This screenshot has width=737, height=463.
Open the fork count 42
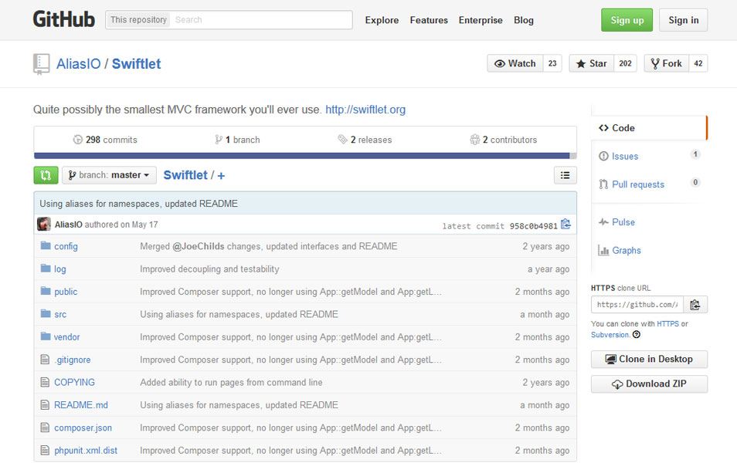(698, 63)
